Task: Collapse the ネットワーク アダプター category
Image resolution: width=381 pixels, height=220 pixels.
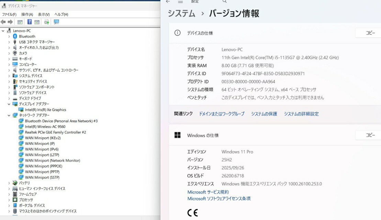Action: (x=9, y=115)
